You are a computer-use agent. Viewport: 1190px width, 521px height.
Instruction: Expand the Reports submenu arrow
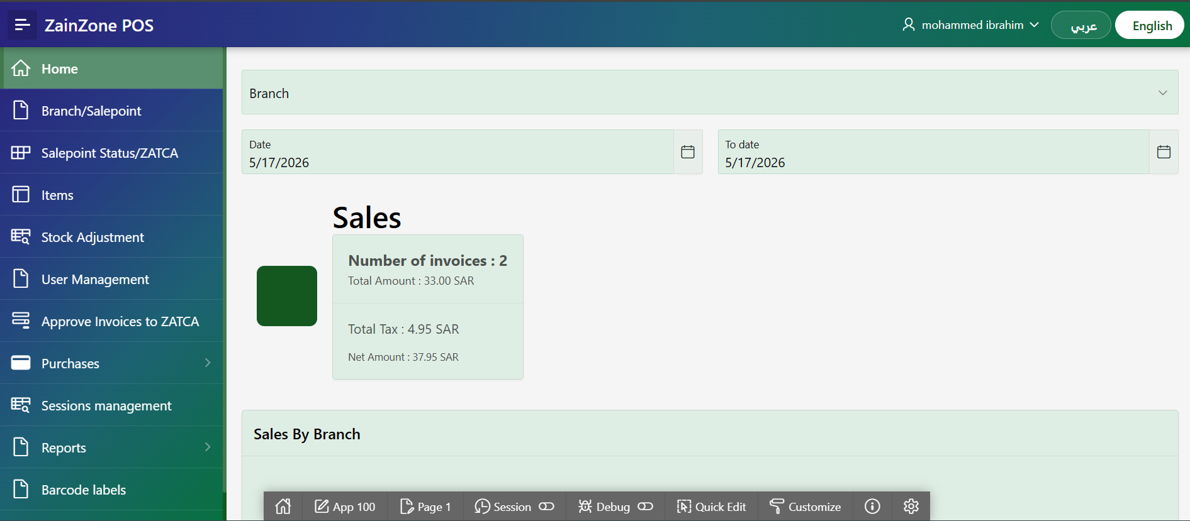pos(208,447)
